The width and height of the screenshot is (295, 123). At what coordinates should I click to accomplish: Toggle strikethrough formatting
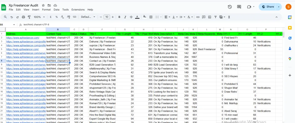[x=131, y=17]
